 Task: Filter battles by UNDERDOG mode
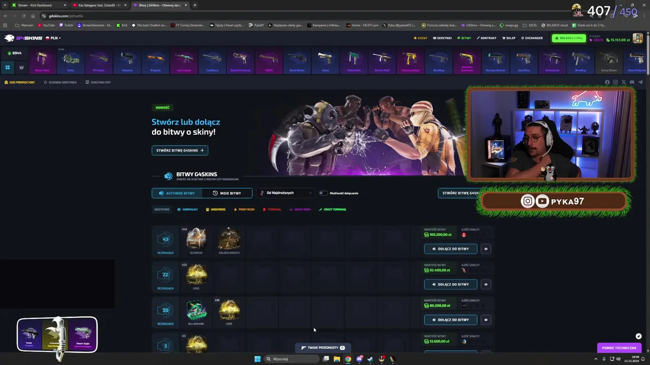pyautogui.click(x=216, y=209)
